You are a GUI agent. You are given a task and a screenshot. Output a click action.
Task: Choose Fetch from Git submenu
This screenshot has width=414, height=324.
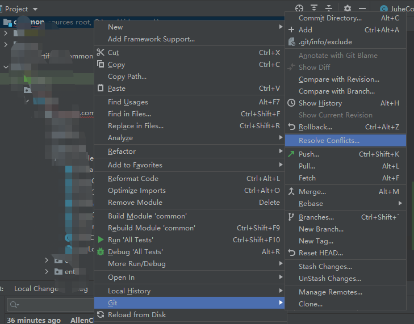point(345,178)
